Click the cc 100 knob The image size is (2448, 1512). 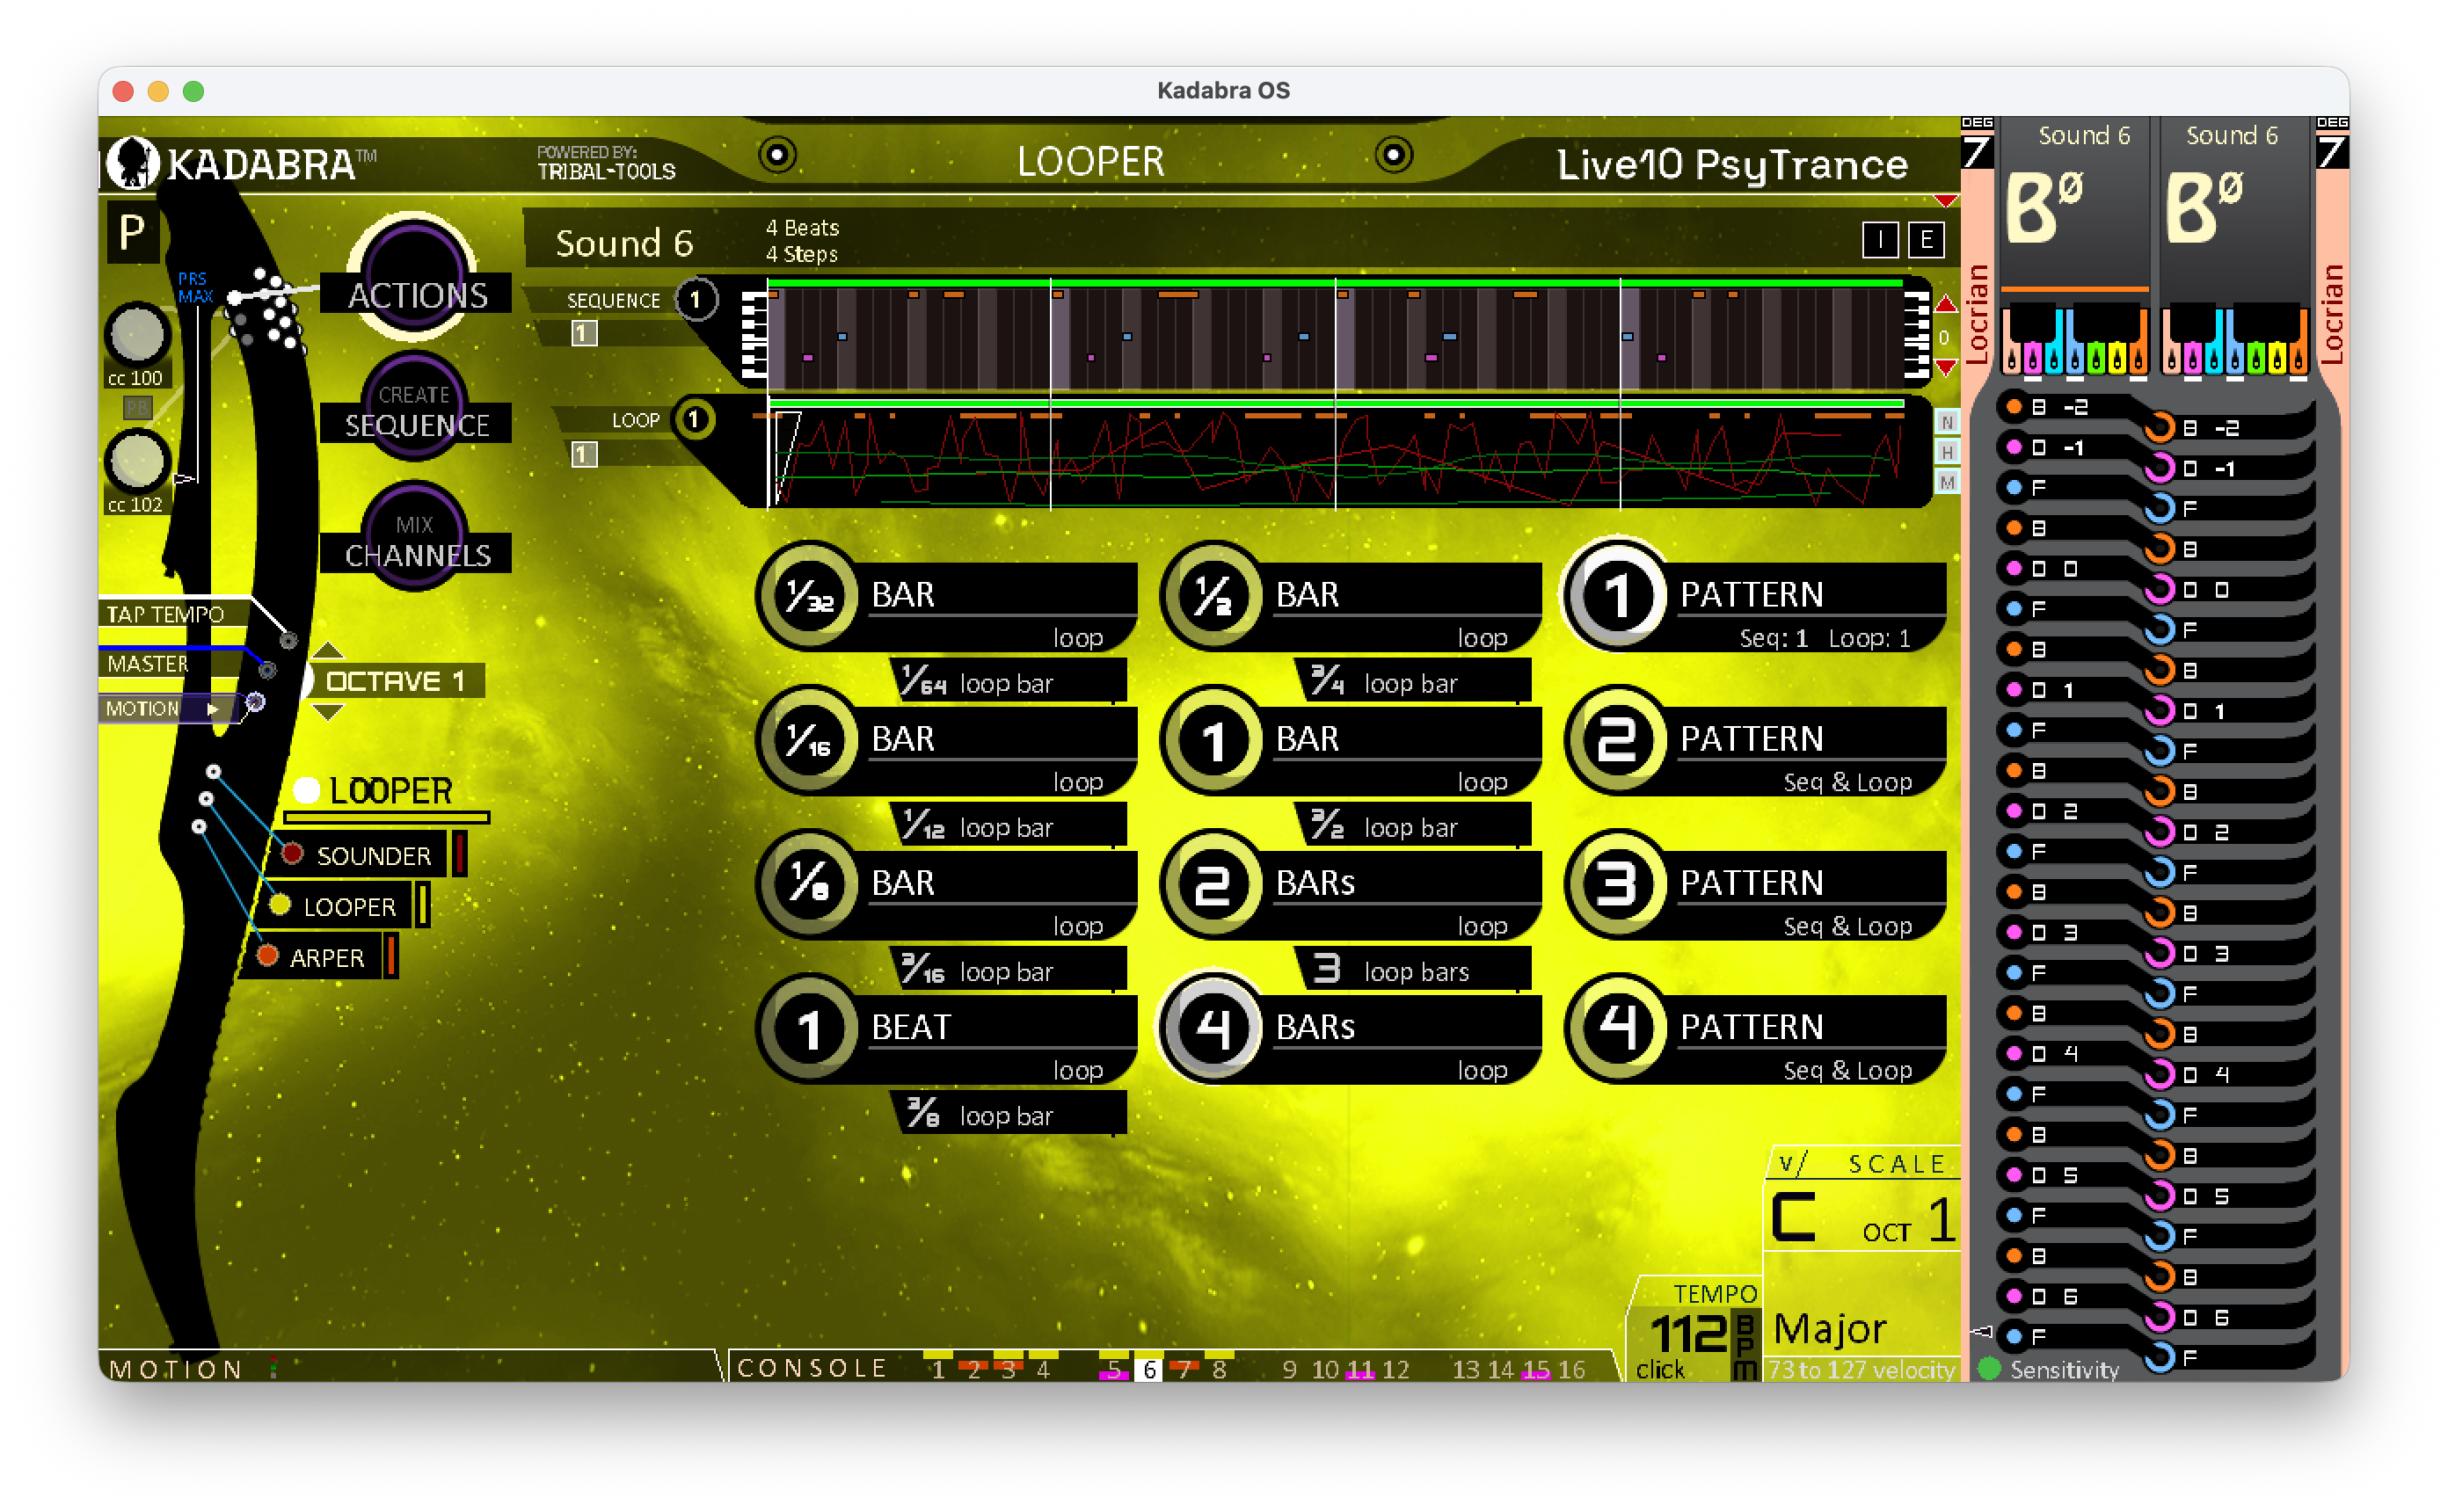138,334
